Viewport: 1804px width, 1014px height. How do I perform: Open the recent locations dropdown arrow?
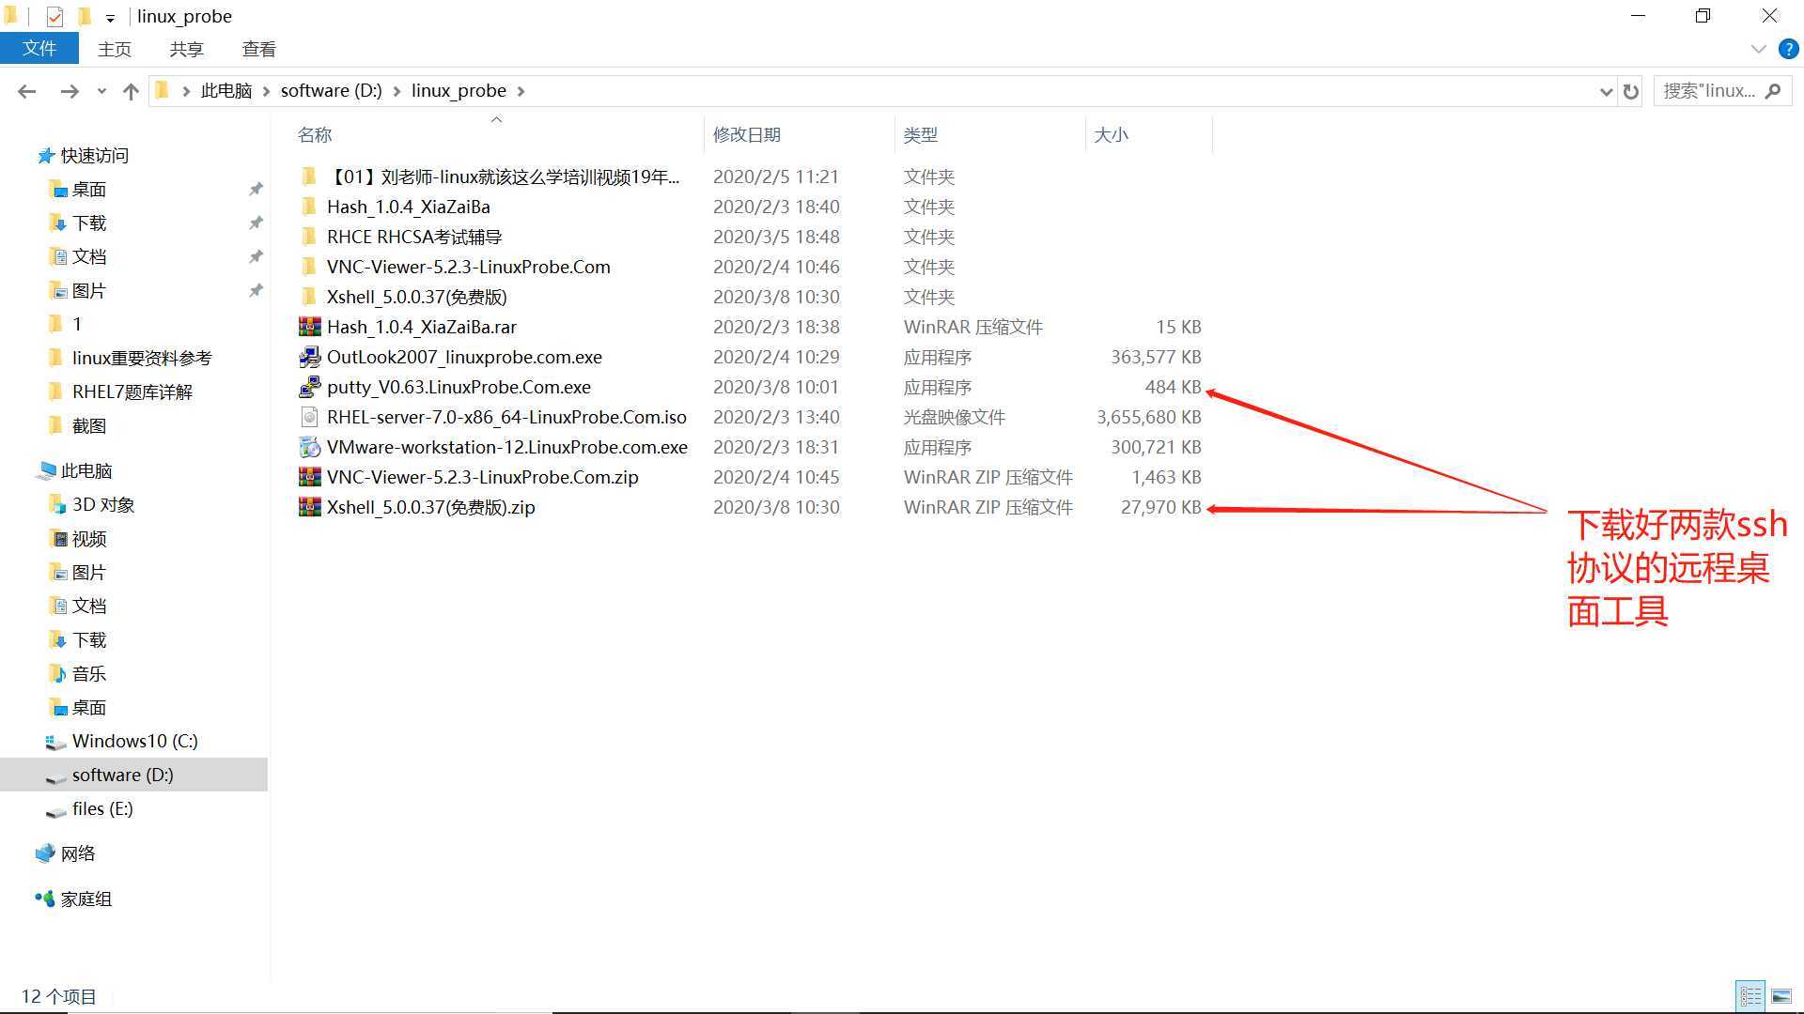tap(101, 91)
